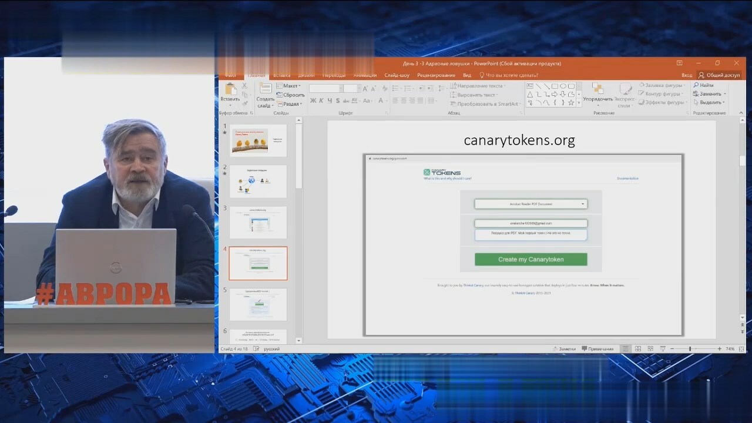This screenshot has width=752, height=423.
Task: Switch to the Transitions (Переходы) tab
Action: click(x=334, y=75)
